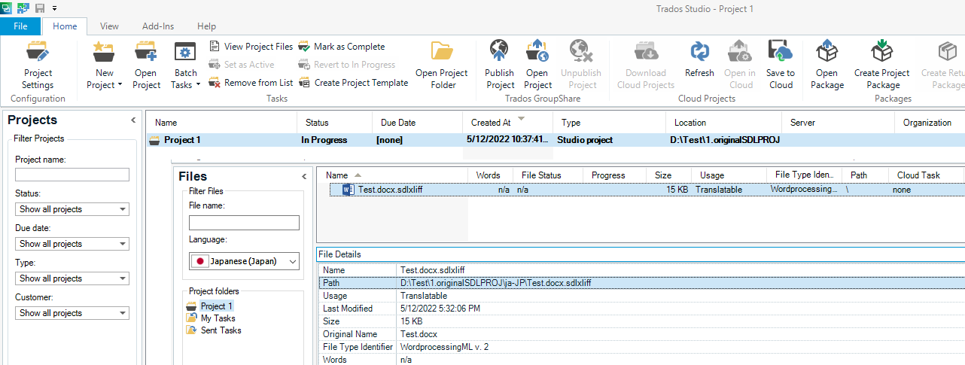Click Mark as Complete
The width and height of the screenshot is (965, 365).
342,47
